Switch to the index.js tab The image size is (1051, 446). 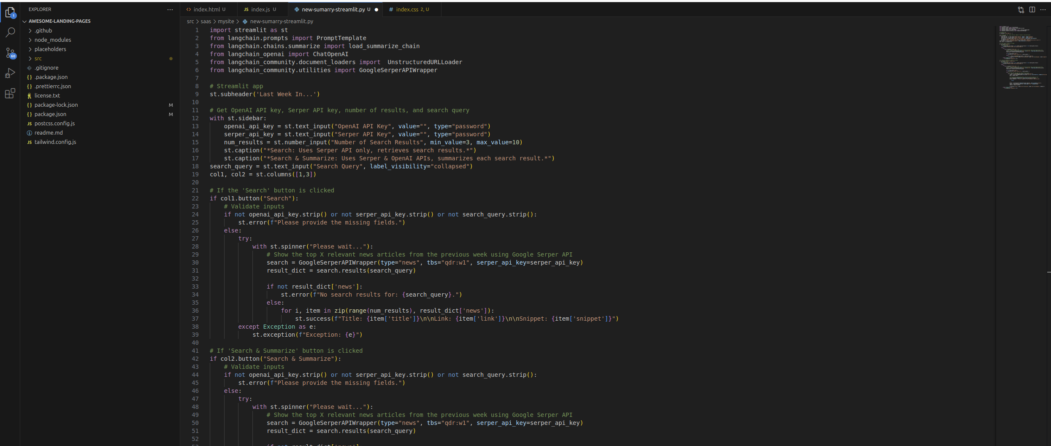tap(260, 9)
